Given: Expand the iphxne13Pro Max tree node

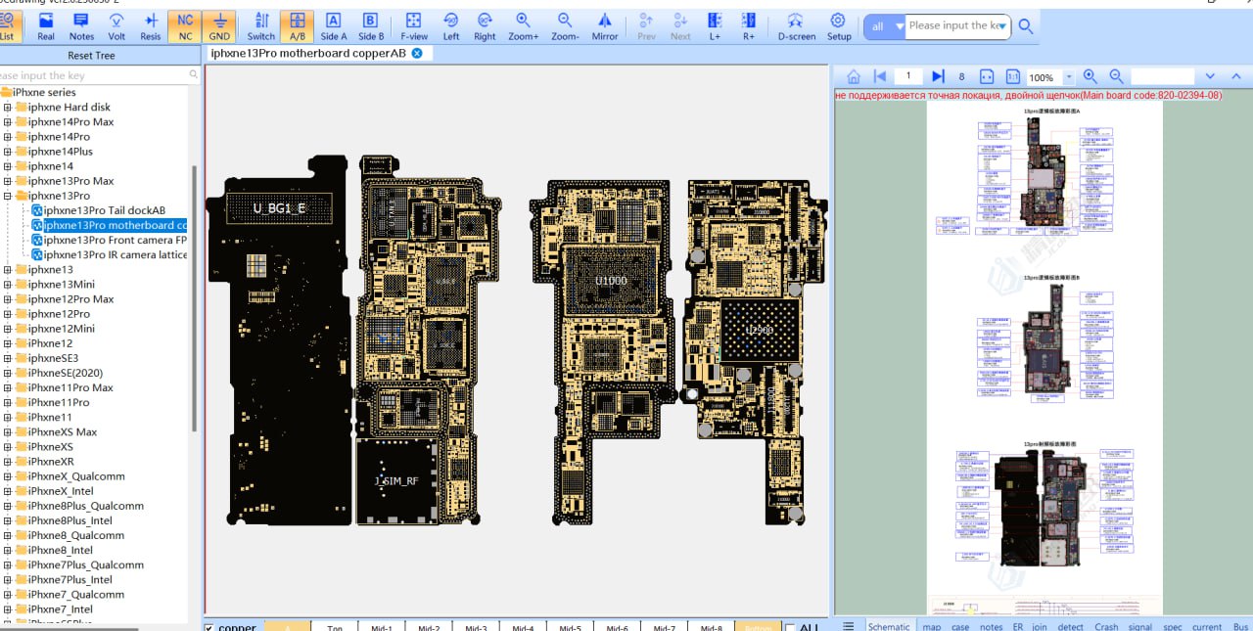Looking at the screenshot, I should (8, 181).
